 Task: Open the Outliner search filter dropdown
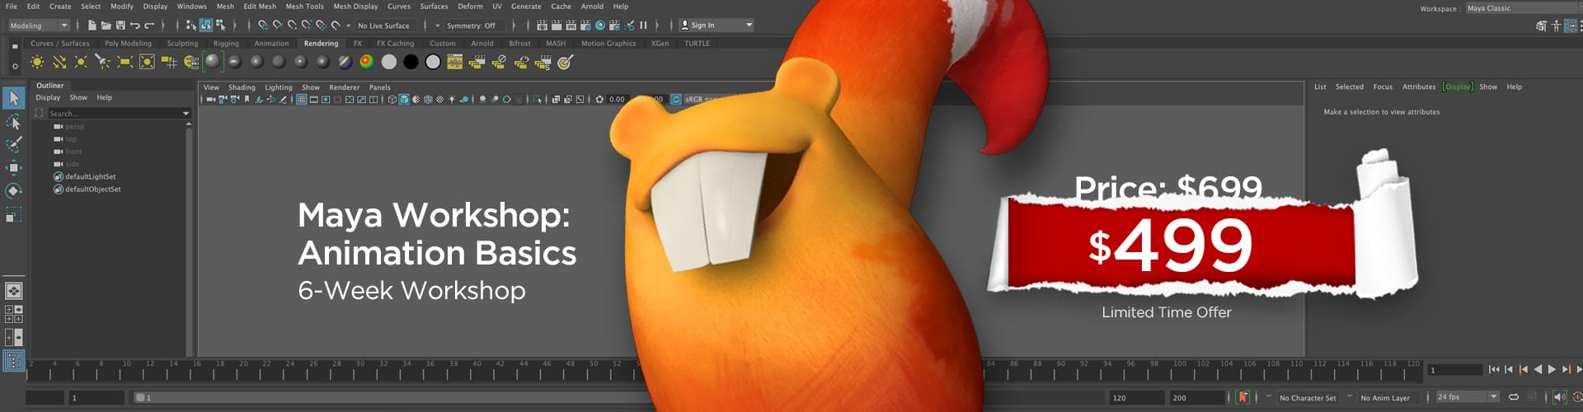tap(186, 114)
